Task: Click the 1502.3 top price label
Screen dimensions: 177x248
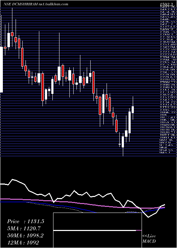Action: click(167, 5)
